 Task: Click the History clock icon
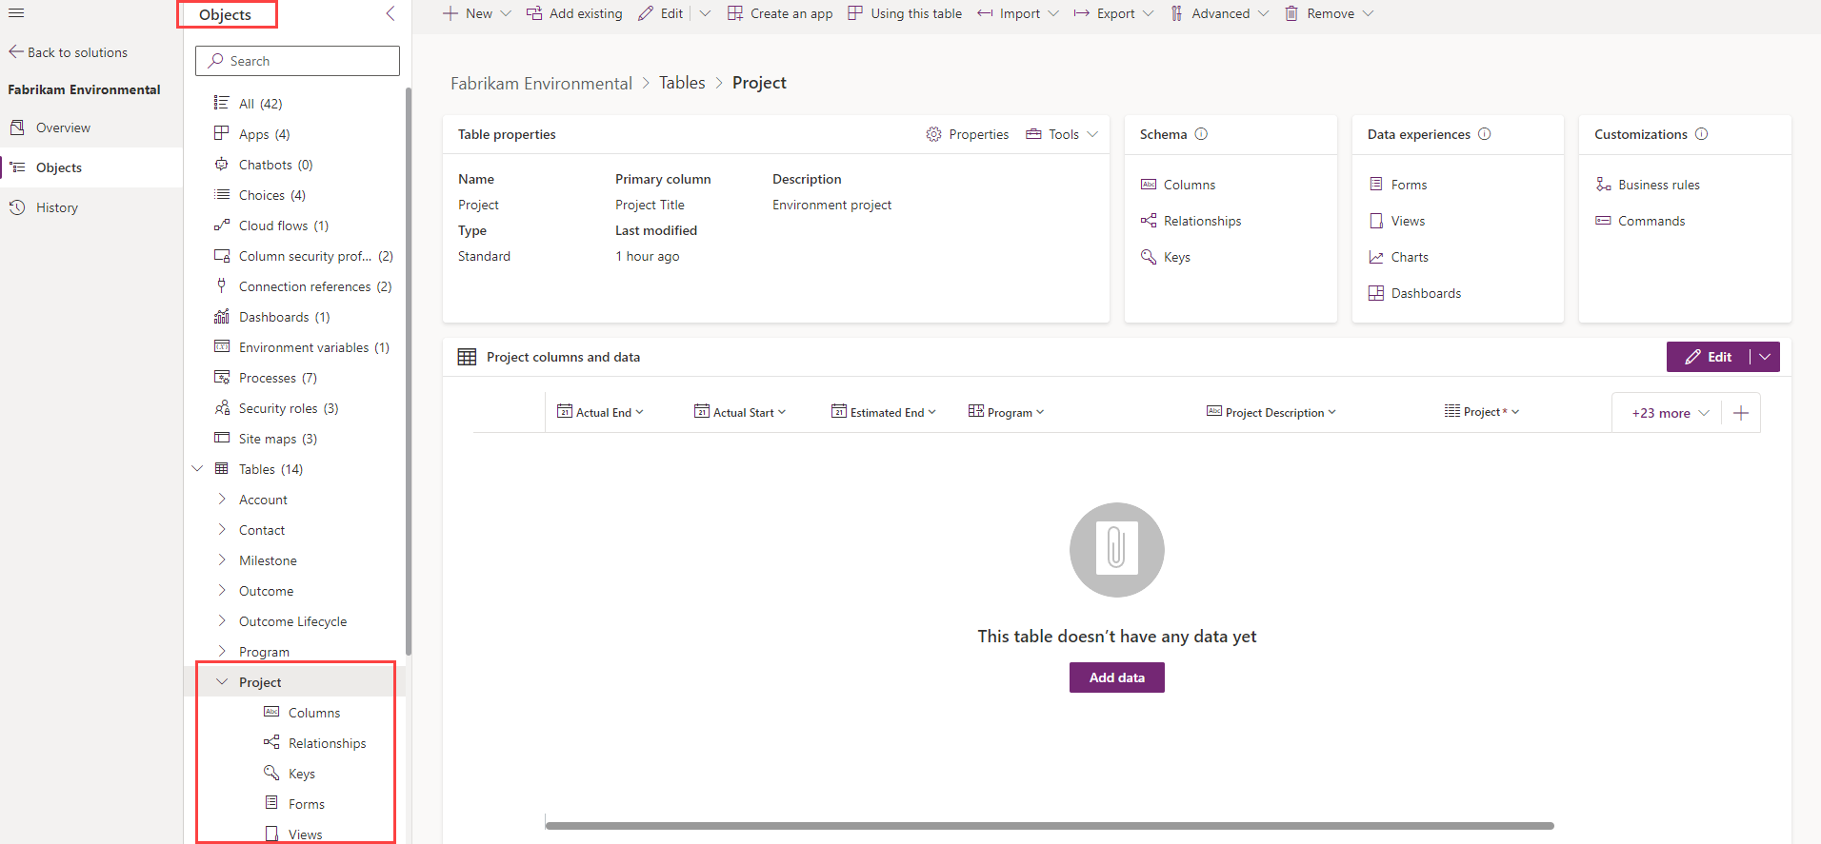coord(17,207)
